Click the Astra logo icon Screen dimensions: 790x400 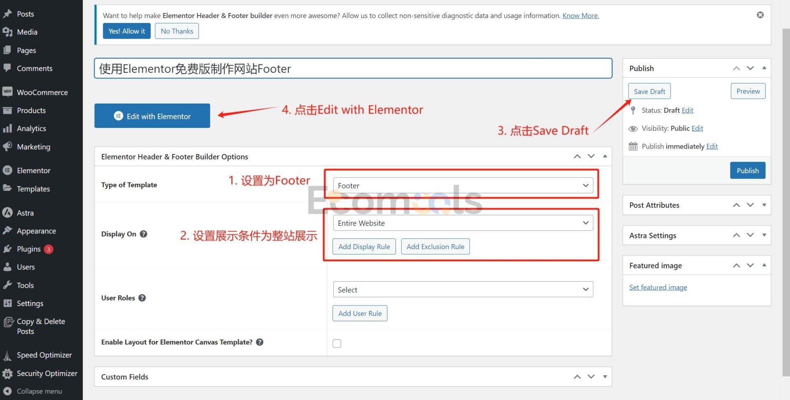(x=7, y=213)
